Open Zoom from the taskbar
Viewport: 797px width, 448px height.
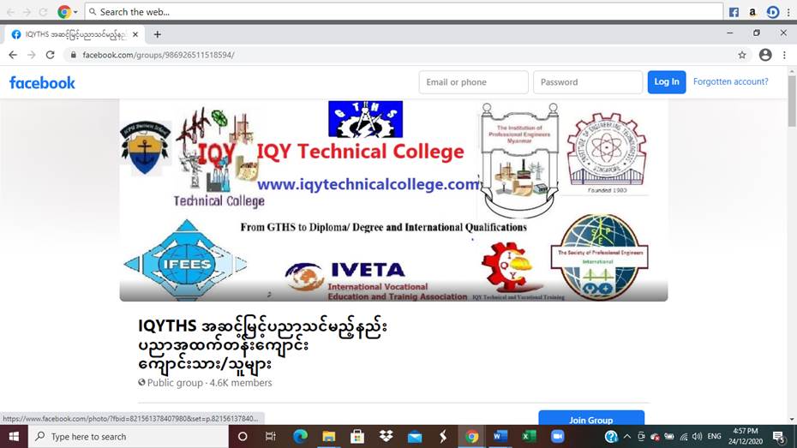[x=558, y=436]
